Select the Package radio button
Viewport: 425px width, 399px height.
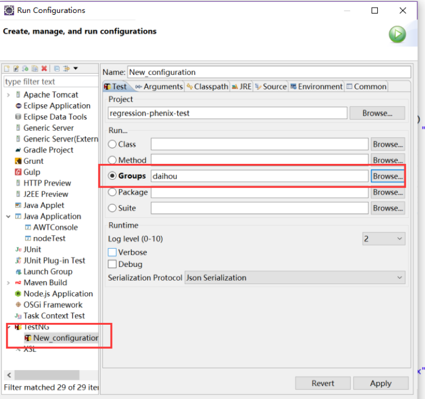coord(112,192)
